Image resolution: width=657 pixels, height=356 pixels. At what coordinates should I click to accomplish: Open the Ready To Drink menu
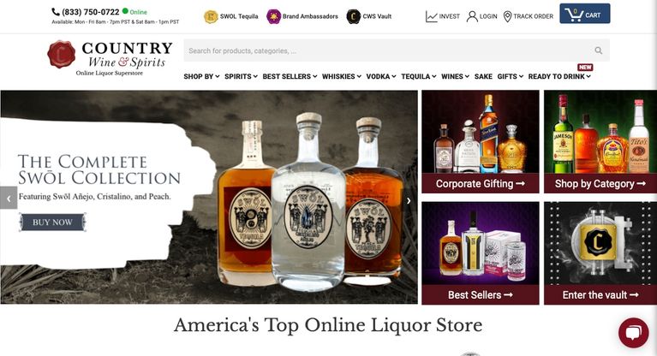pyautogui.click(x=559, y=76)
